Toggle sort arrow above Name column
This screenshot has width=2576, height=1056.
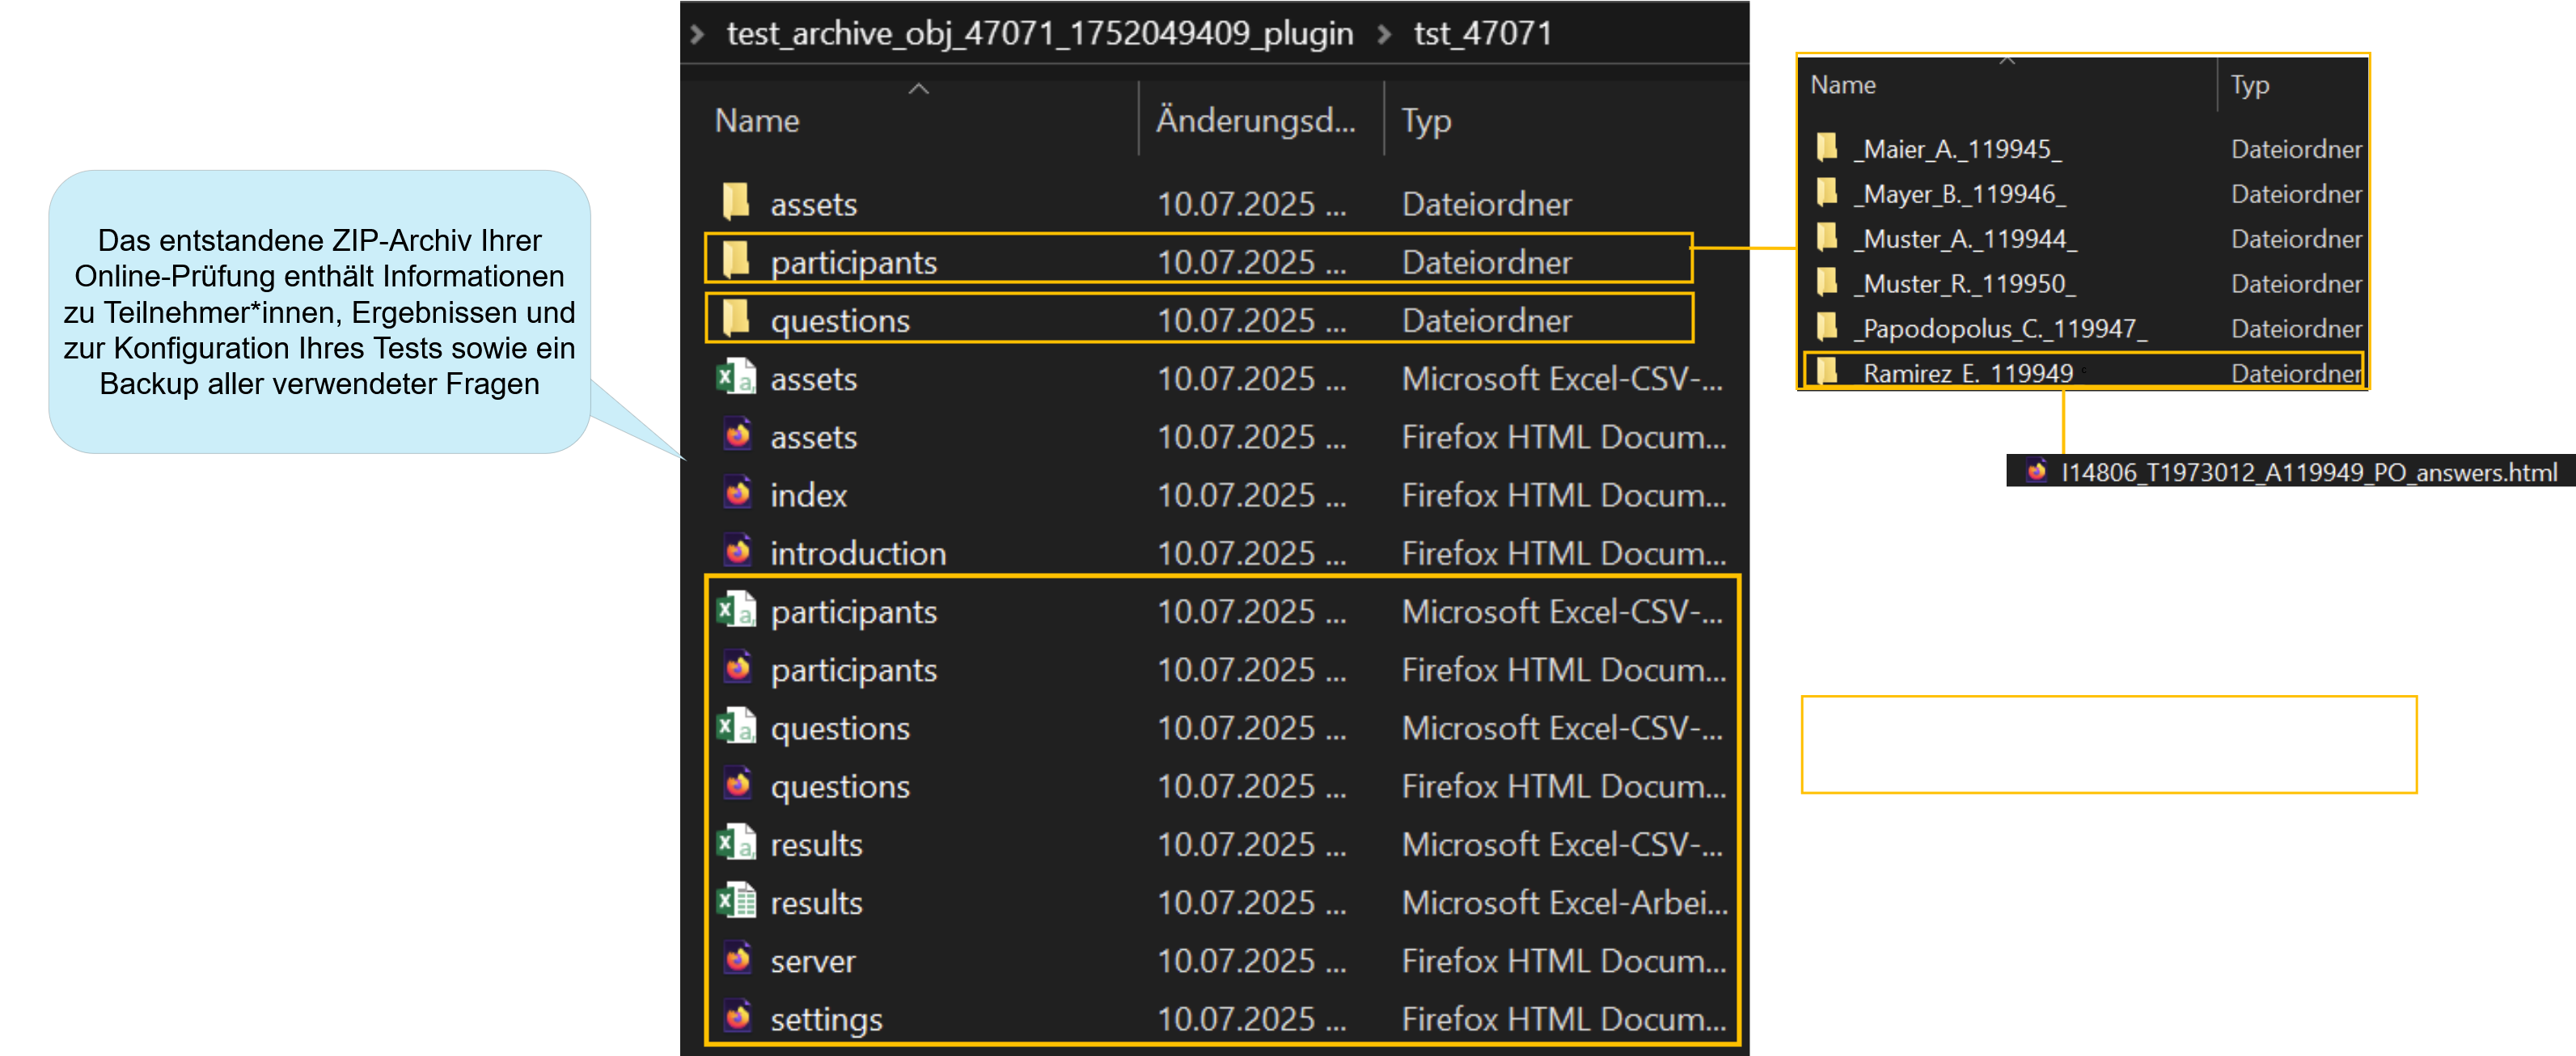coord(919,89)
